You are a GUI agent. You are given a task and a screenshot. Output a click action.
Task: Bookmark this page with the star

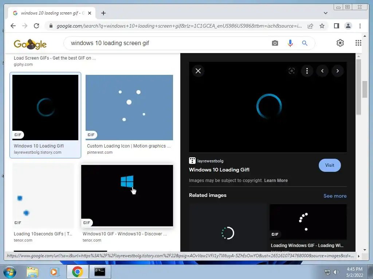[322, 26]
